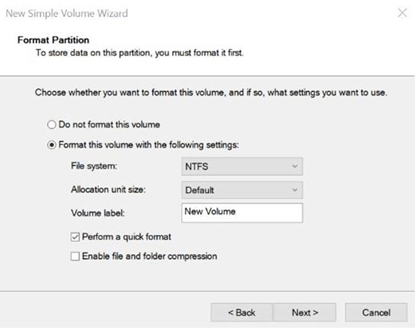Click the Allocation unit size chevron arrow
The image size is (415, 328).
[x=295, y=190]
